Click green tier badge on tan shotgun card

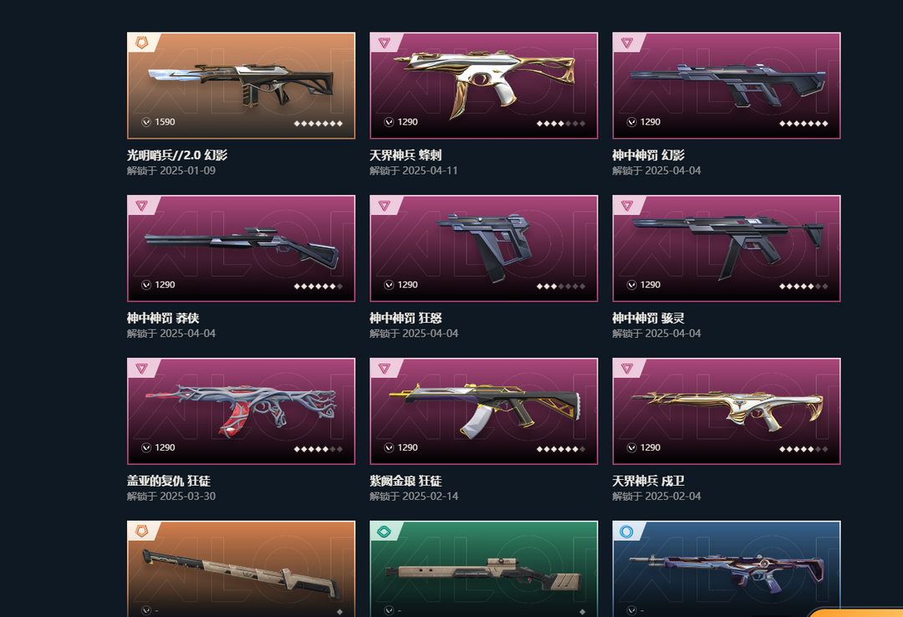pos(384,531)
